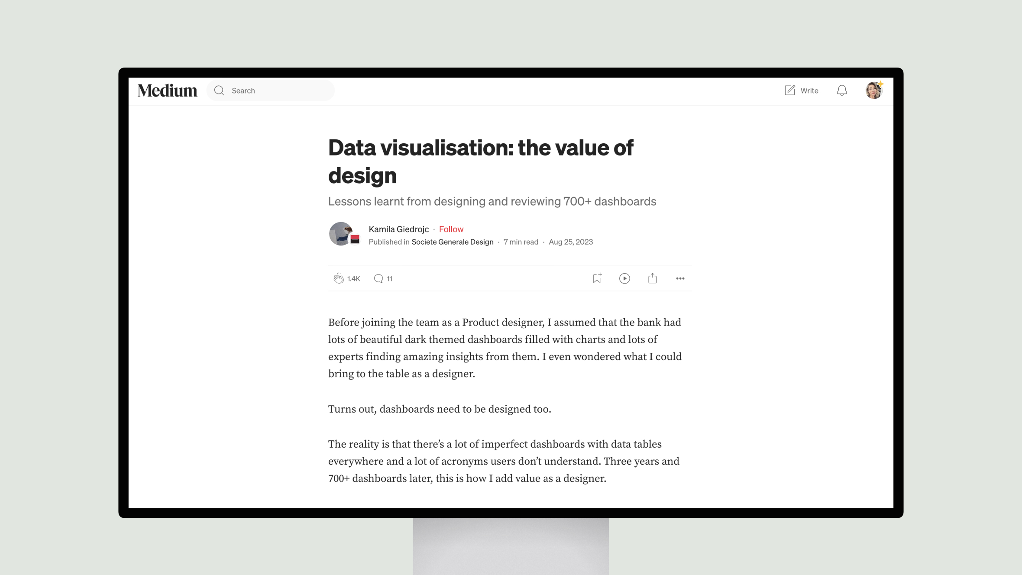
Task: Click the 7 min read indicator
Action: (521, 242)
